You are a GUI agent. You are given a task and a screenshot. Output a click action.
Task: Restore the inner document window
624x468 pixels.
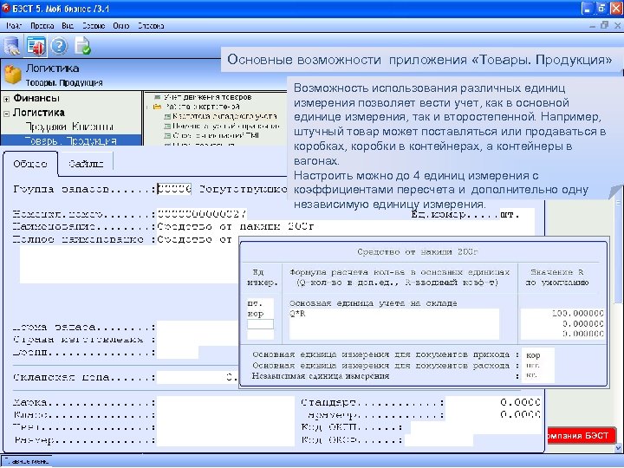[605, 25]
